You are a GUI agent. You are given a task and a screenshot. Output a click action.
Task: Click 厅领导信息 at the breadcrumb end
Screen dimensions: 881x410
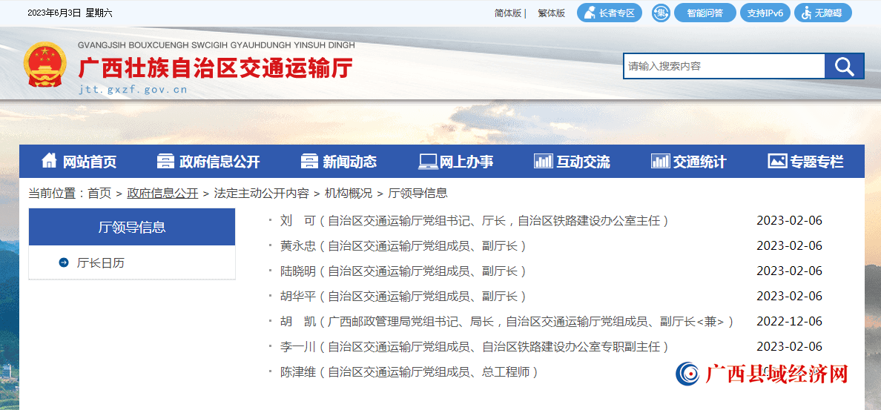[418, 194]
